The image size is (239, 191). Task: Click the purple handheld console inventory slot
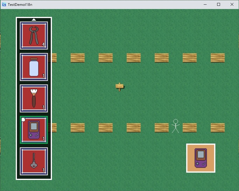[x=34, y=130]
